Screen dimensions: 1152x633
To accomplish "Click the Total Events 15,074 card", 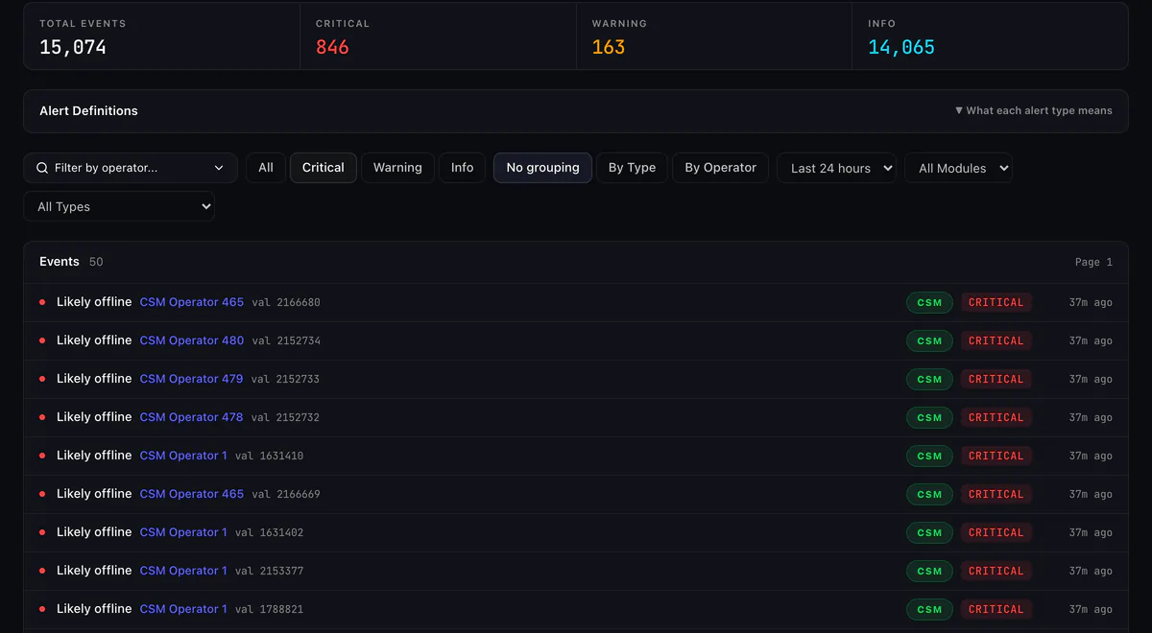I will 162,36.
